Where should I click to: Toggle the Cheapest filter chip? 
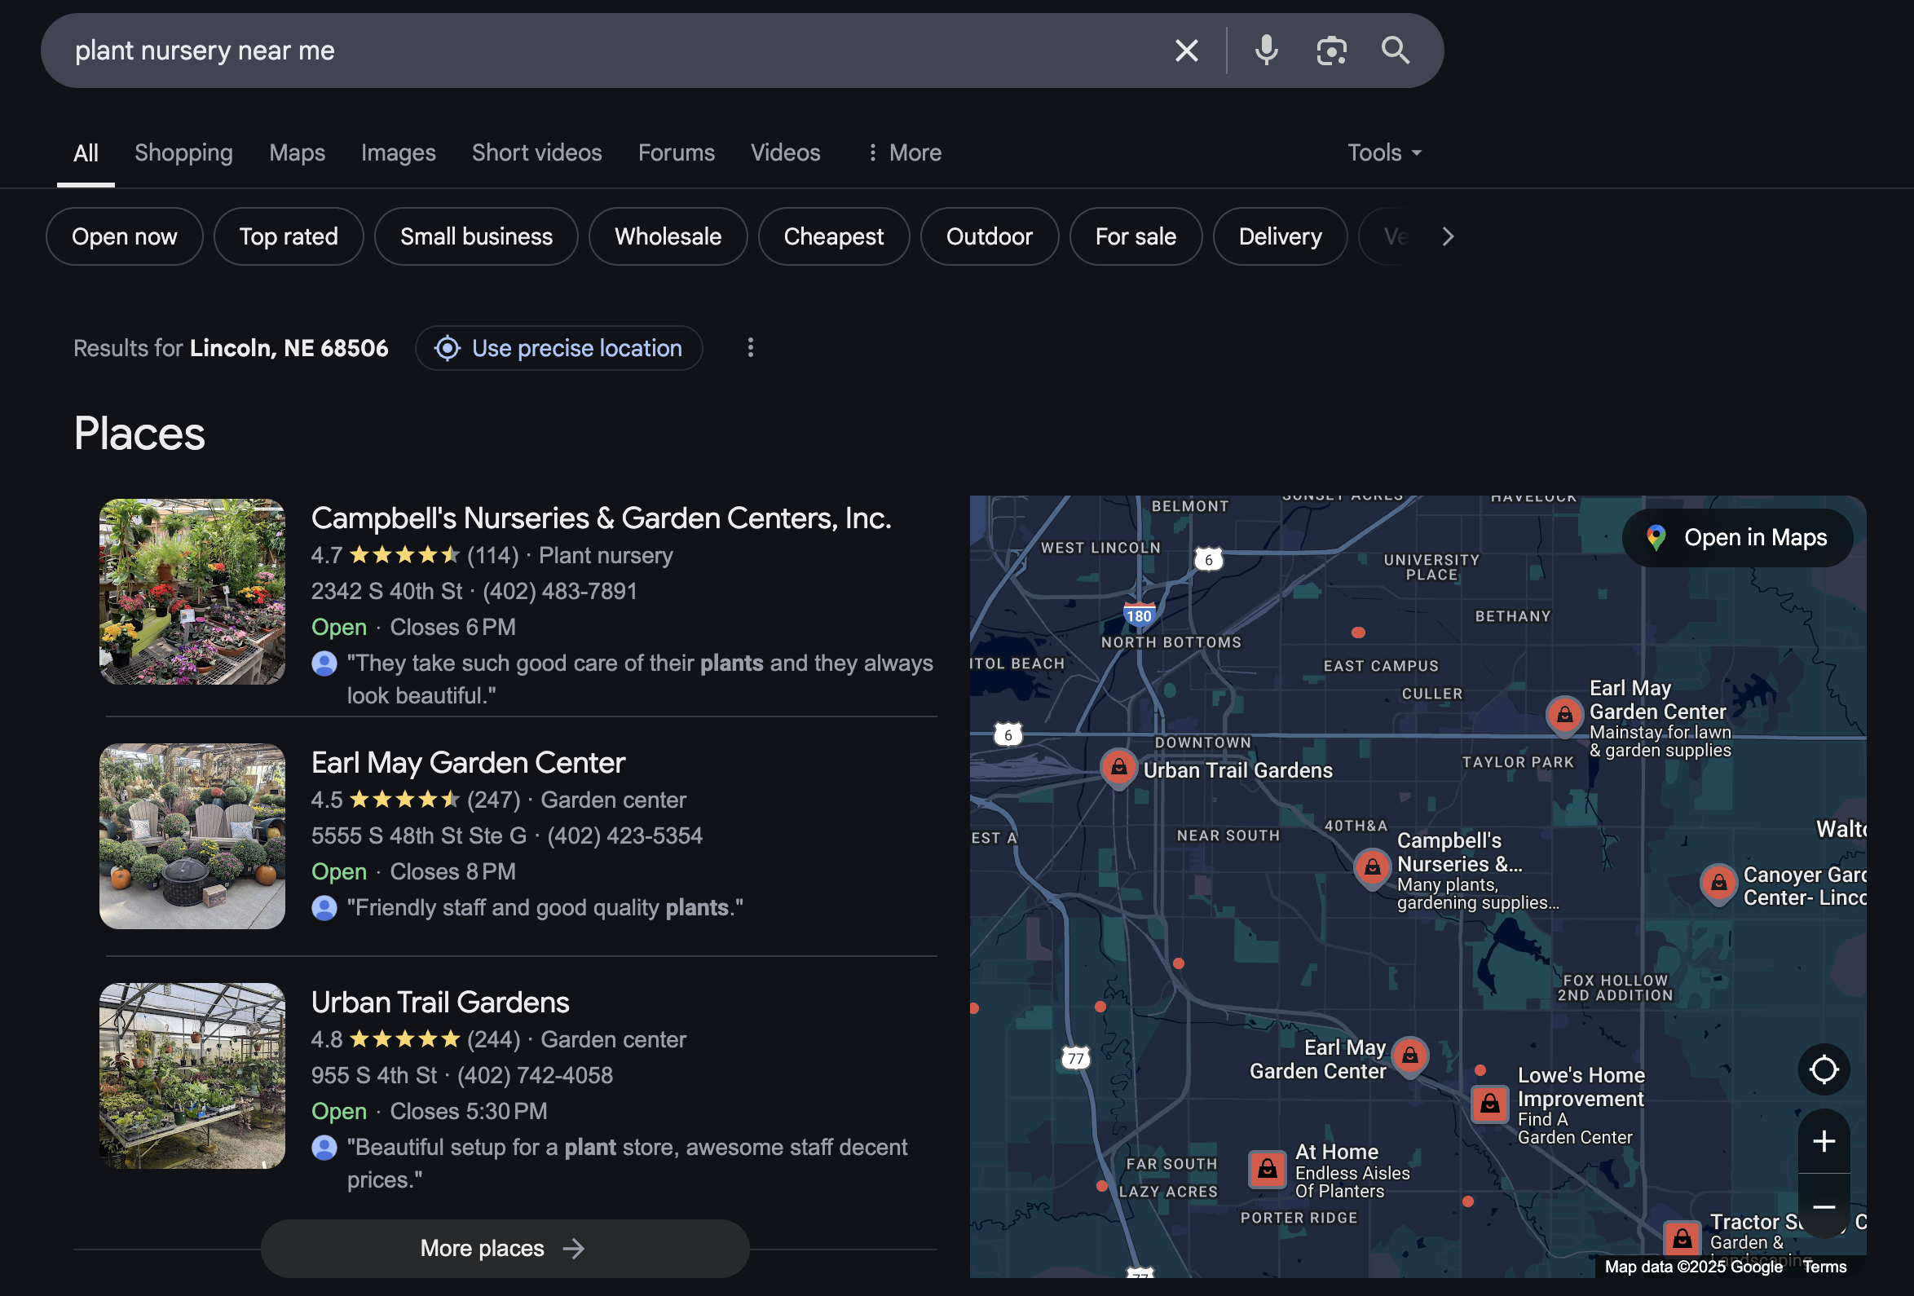833,237
